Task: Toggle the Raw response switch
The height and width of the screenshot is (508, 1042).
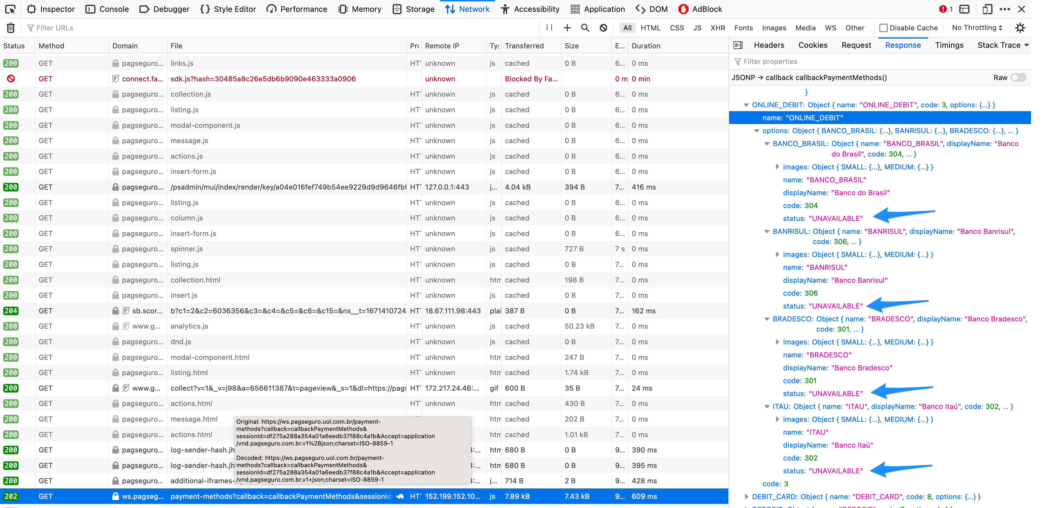Action: click(1018, 78)
